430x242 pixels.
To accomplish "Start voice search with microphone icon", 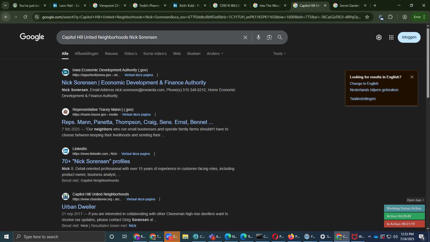I will pos(258,37).
